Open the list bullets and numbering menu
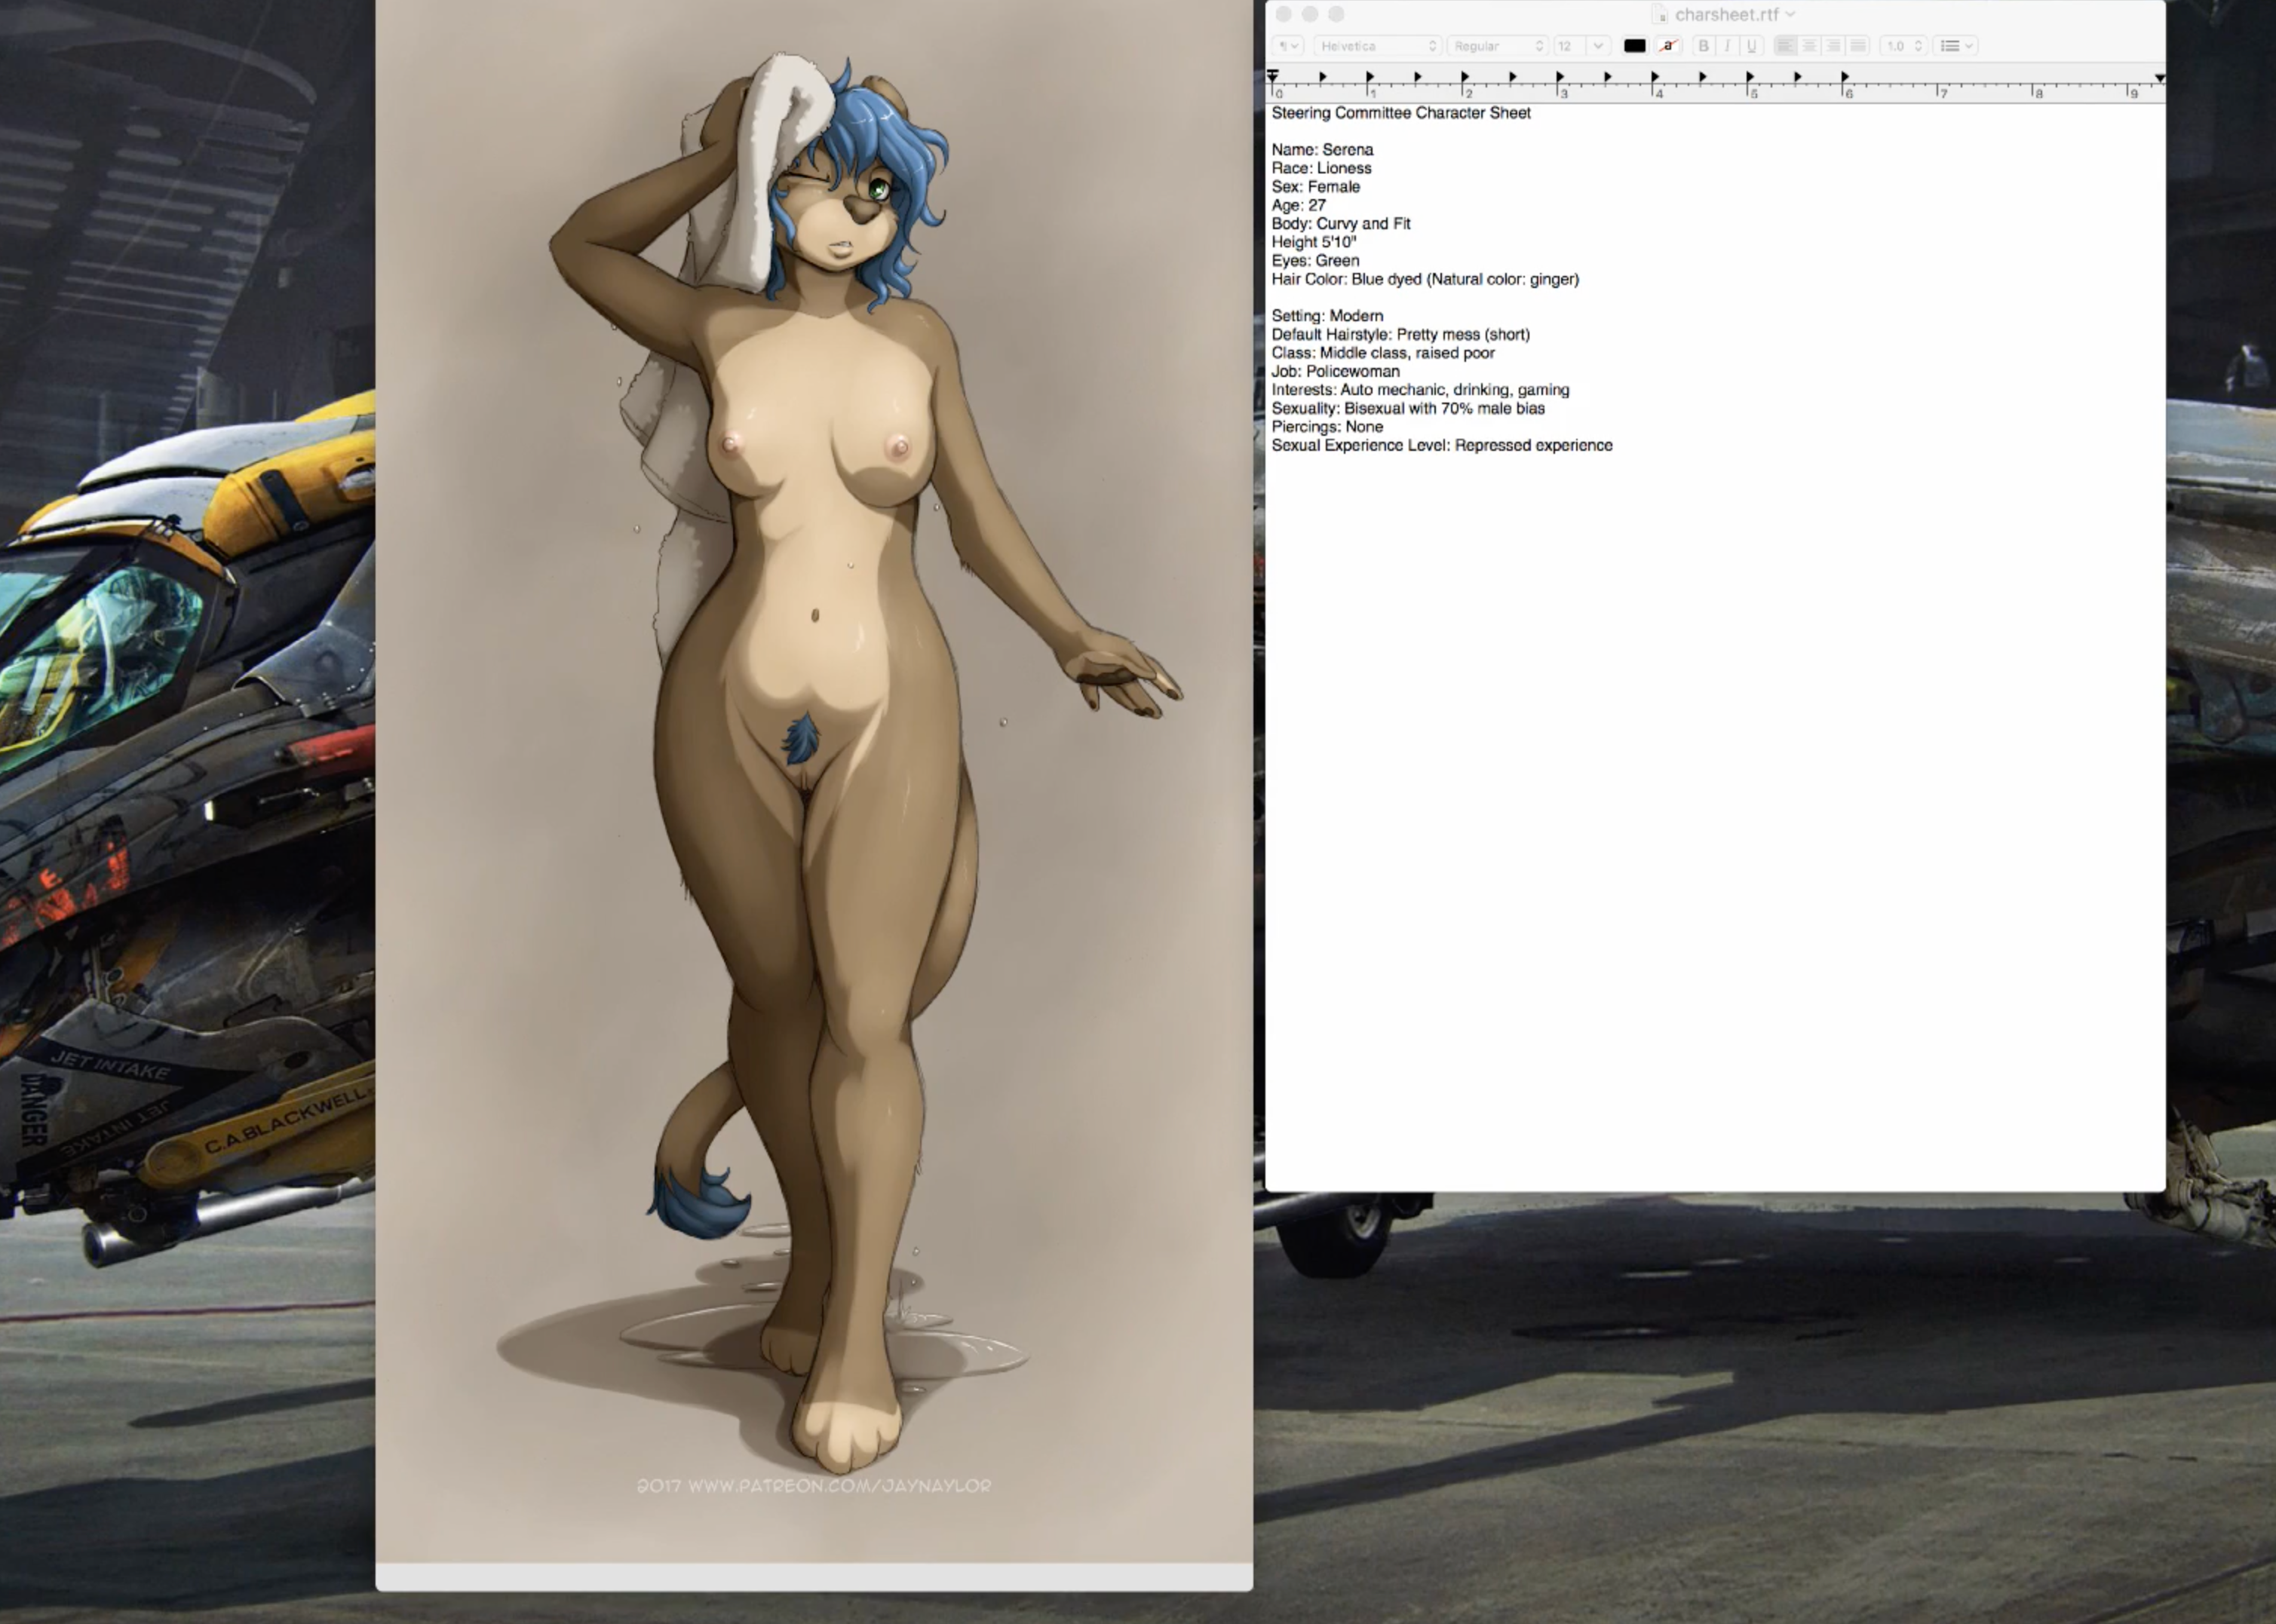2276x1624 pixels. [1956, 46]
